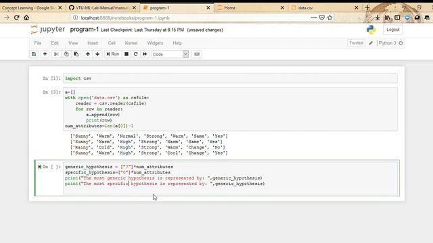This screenshot has height=243, width=433.
Task: Go to browser home page
Action: [x=26, y=18]
